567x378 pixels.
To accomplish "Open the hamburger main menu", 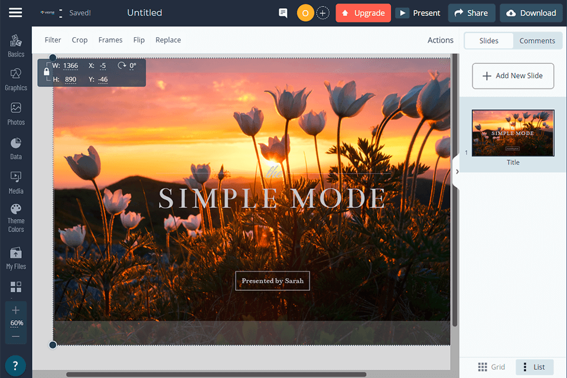I will click(x=15, y=13).
